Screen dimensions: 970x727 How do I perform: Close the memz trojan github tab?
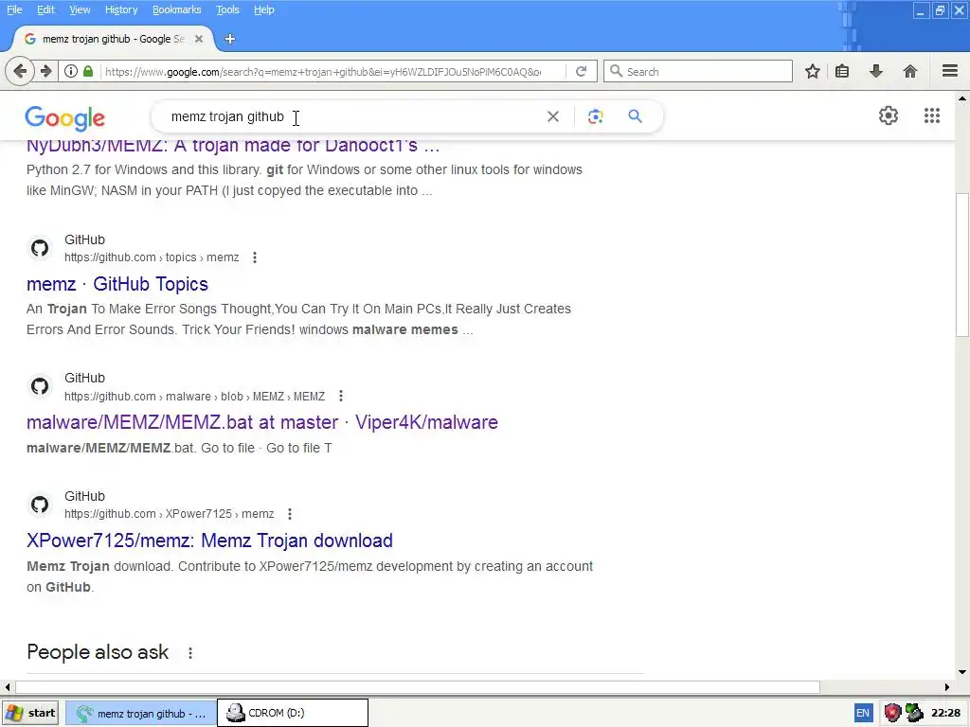point(199,39)
